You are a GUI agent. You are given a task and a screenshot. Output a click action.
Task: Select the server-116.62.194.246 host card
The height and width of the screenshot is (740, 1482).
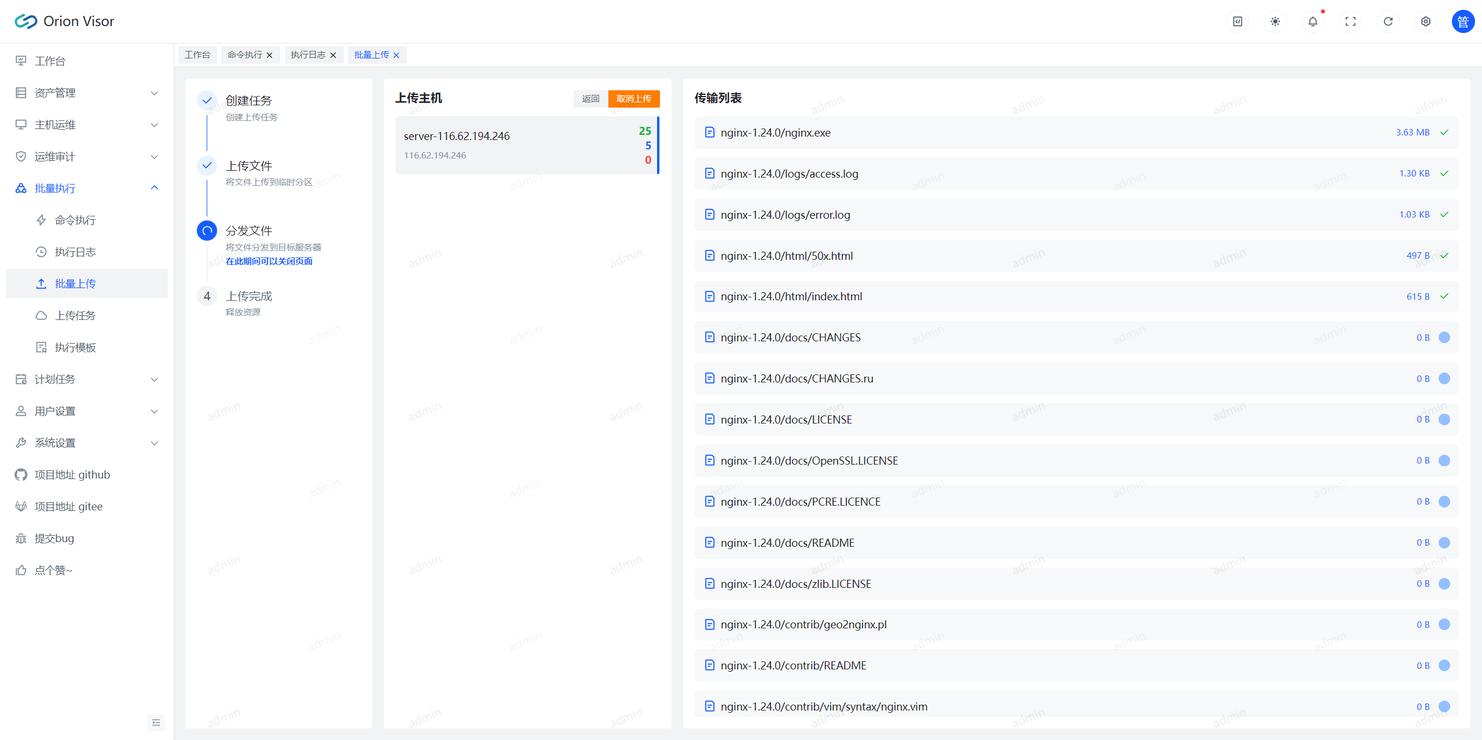(526, 145)
